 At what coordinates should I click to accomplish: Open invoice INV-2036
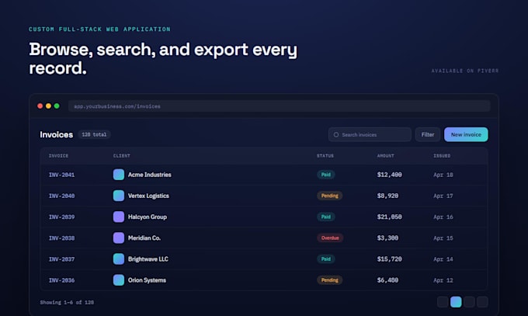[x=61, y=280]
